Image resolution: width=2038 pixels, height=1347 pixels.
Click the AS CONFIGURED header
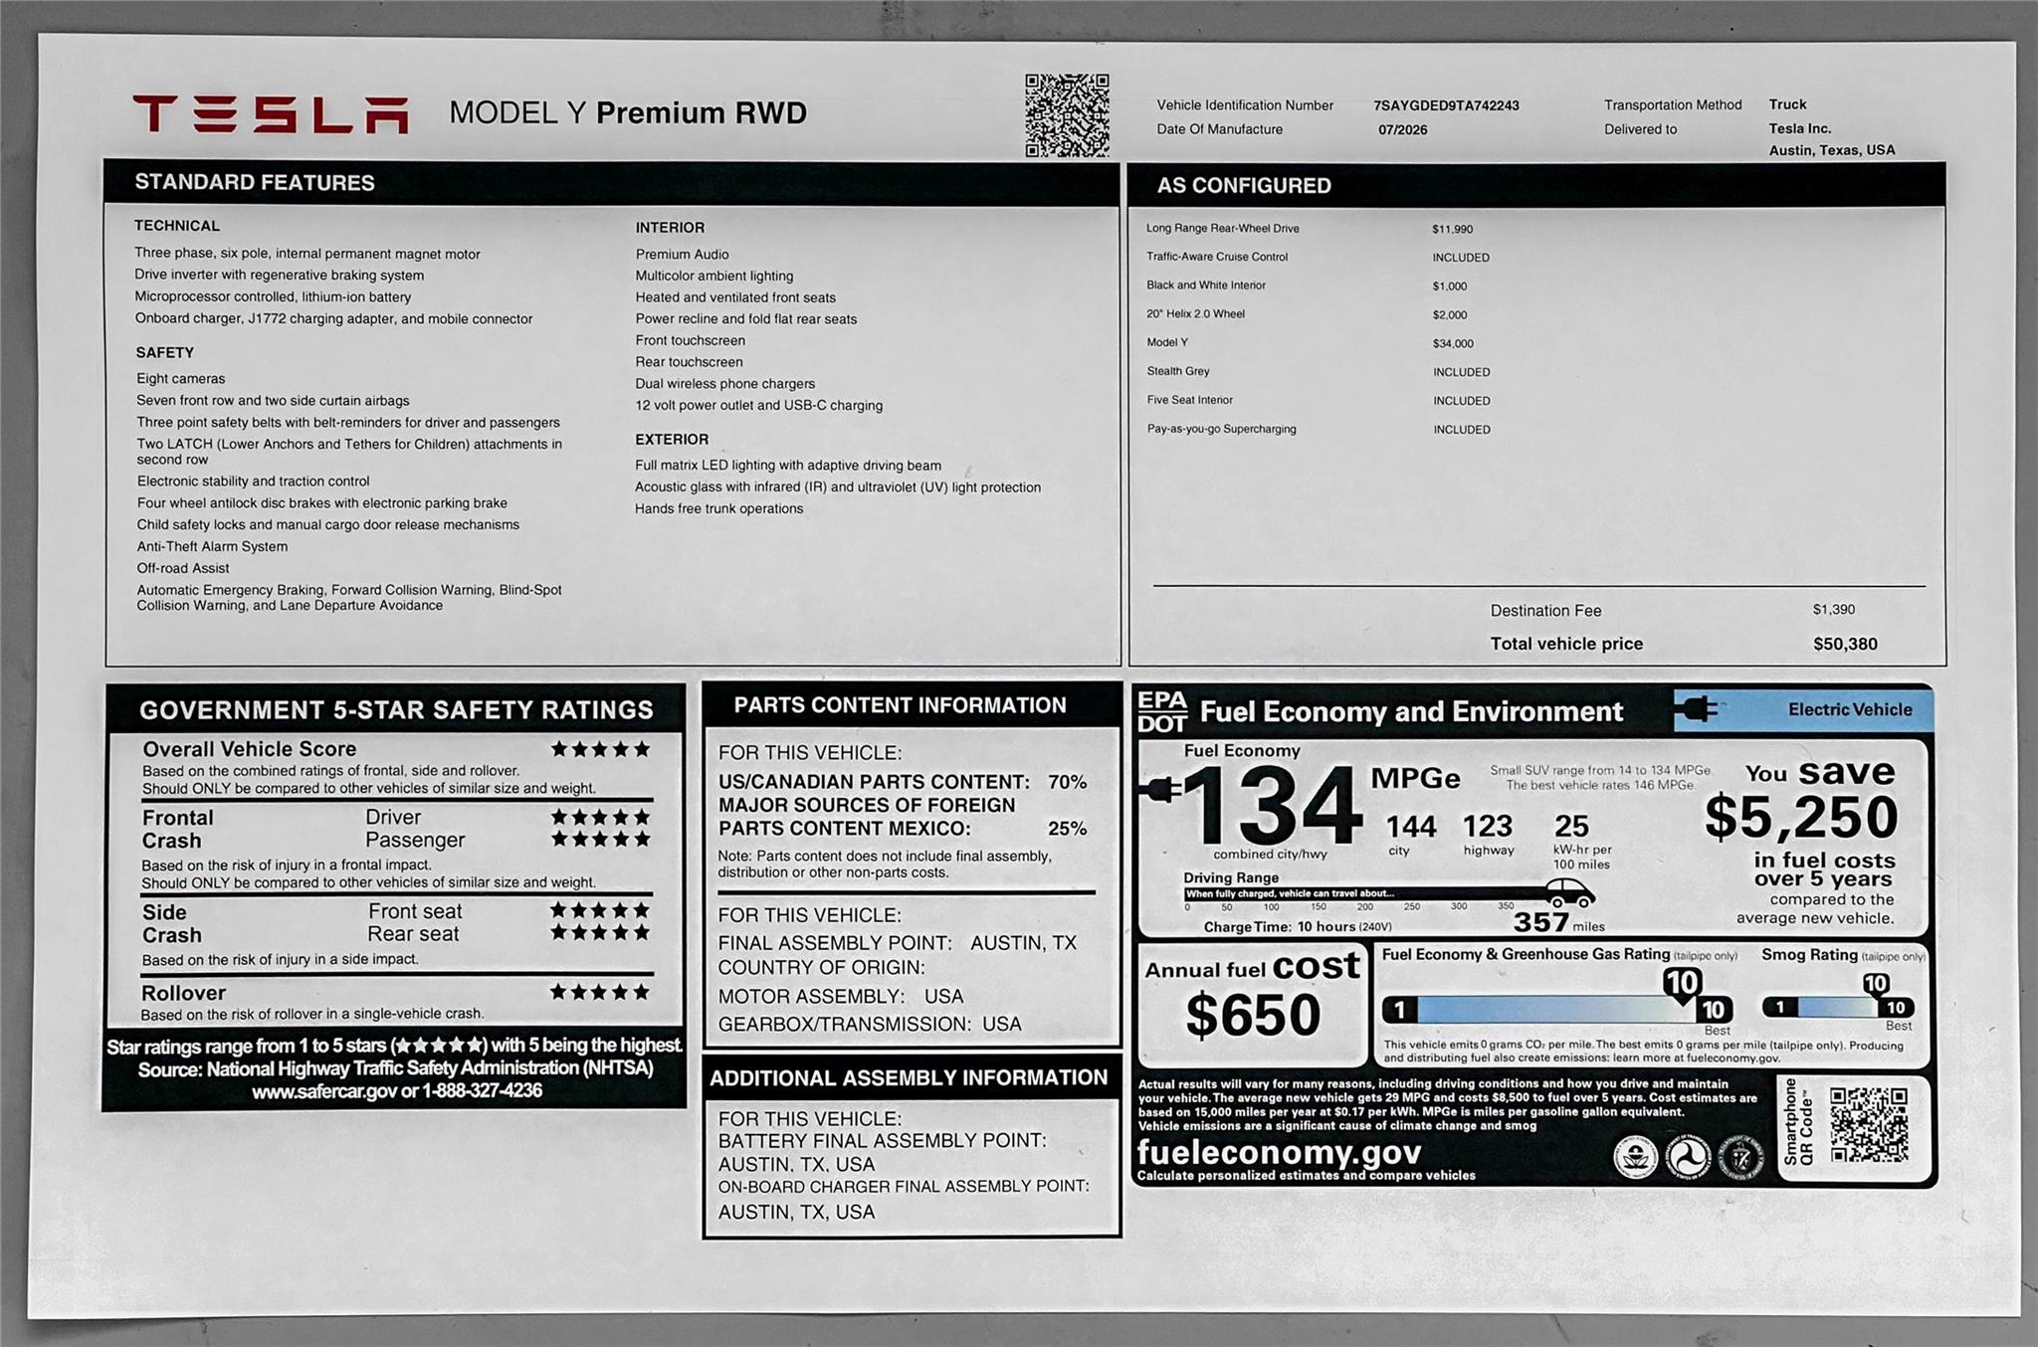click(x=1244, y=186)
